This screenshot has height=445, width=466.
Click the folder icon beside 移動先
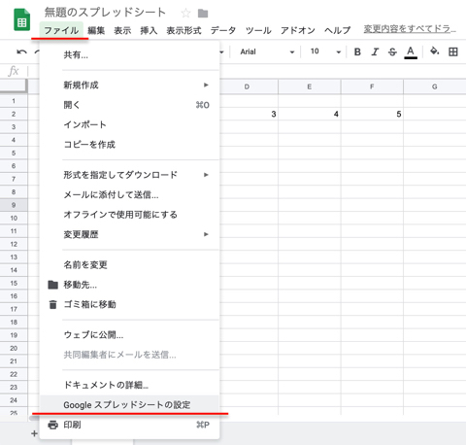click(x=52, y=285)
